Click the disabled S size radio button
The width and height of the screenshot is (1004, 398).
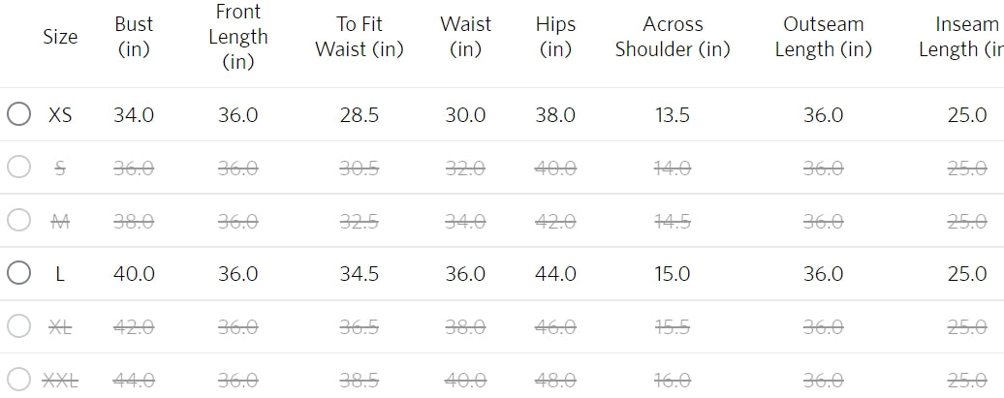point(19,168)
